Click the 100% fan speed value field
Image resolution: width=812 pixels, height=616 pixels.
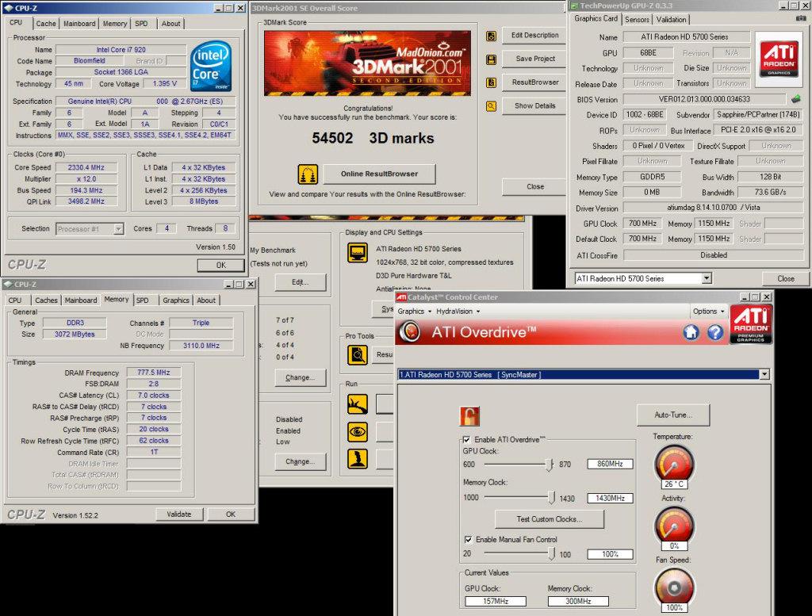(x=610, y=554)
